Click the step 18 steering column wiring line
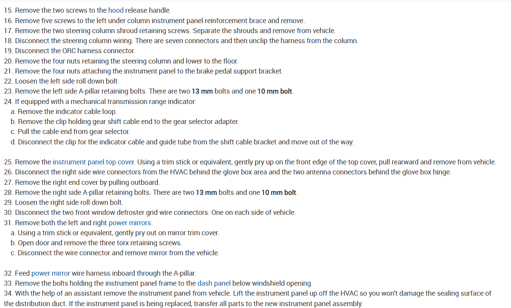511x308 pixels. click(181, 41)
